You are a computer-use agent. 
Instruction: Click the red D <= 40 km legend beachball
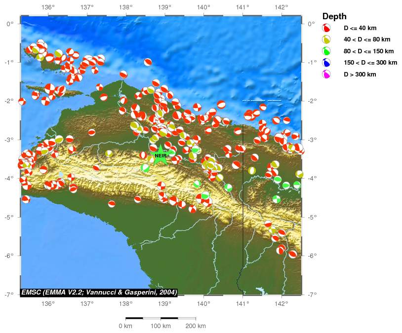click(x=326, y=28)
